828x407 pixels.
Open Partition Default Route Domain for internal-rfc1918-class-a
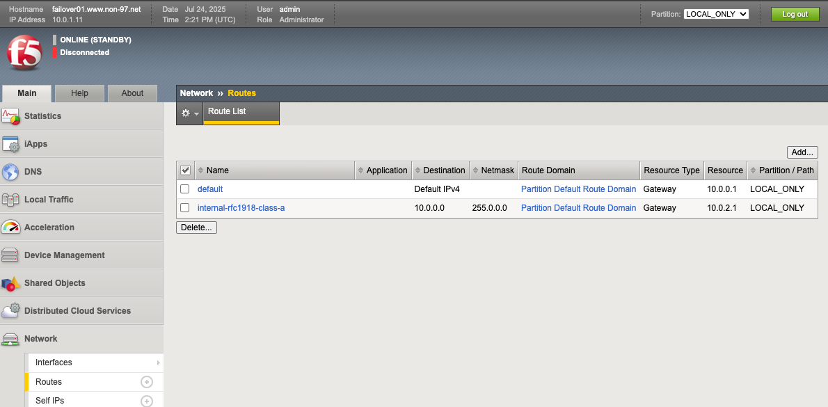click(x=578, y=208)
